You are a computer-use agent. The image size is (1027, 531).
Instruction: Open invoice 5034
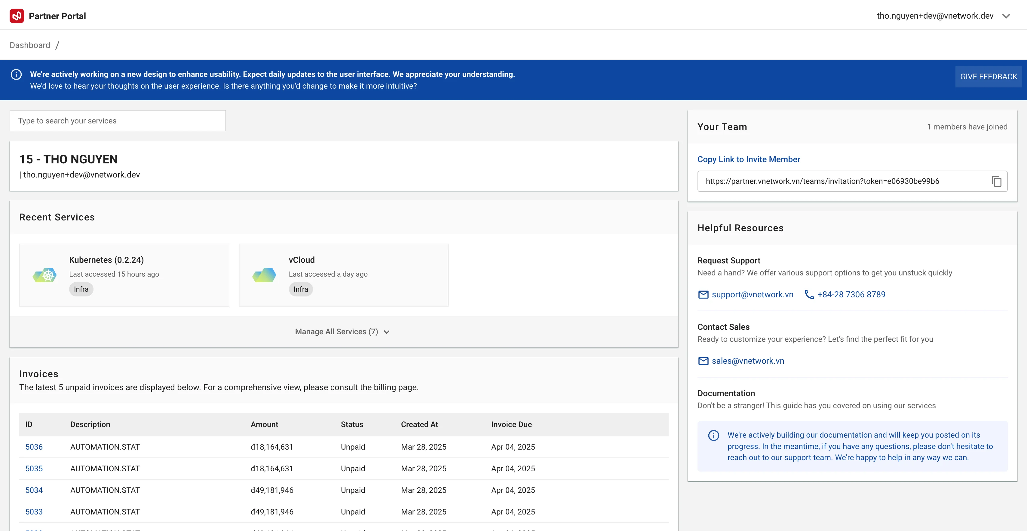(34, 490)
